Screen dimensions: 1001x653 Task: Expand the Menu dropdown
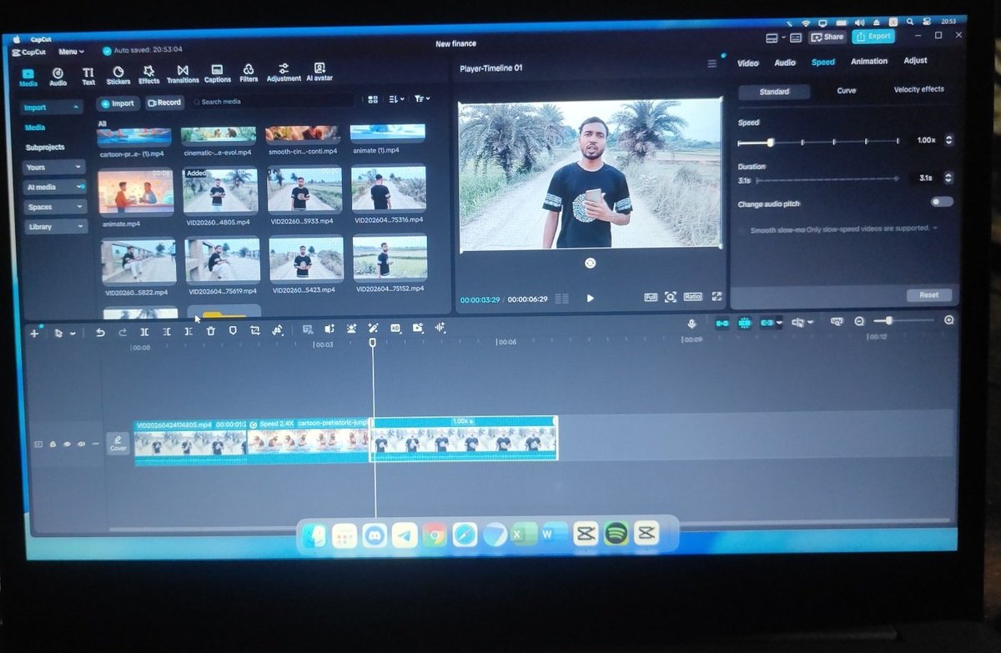[70, 52]
